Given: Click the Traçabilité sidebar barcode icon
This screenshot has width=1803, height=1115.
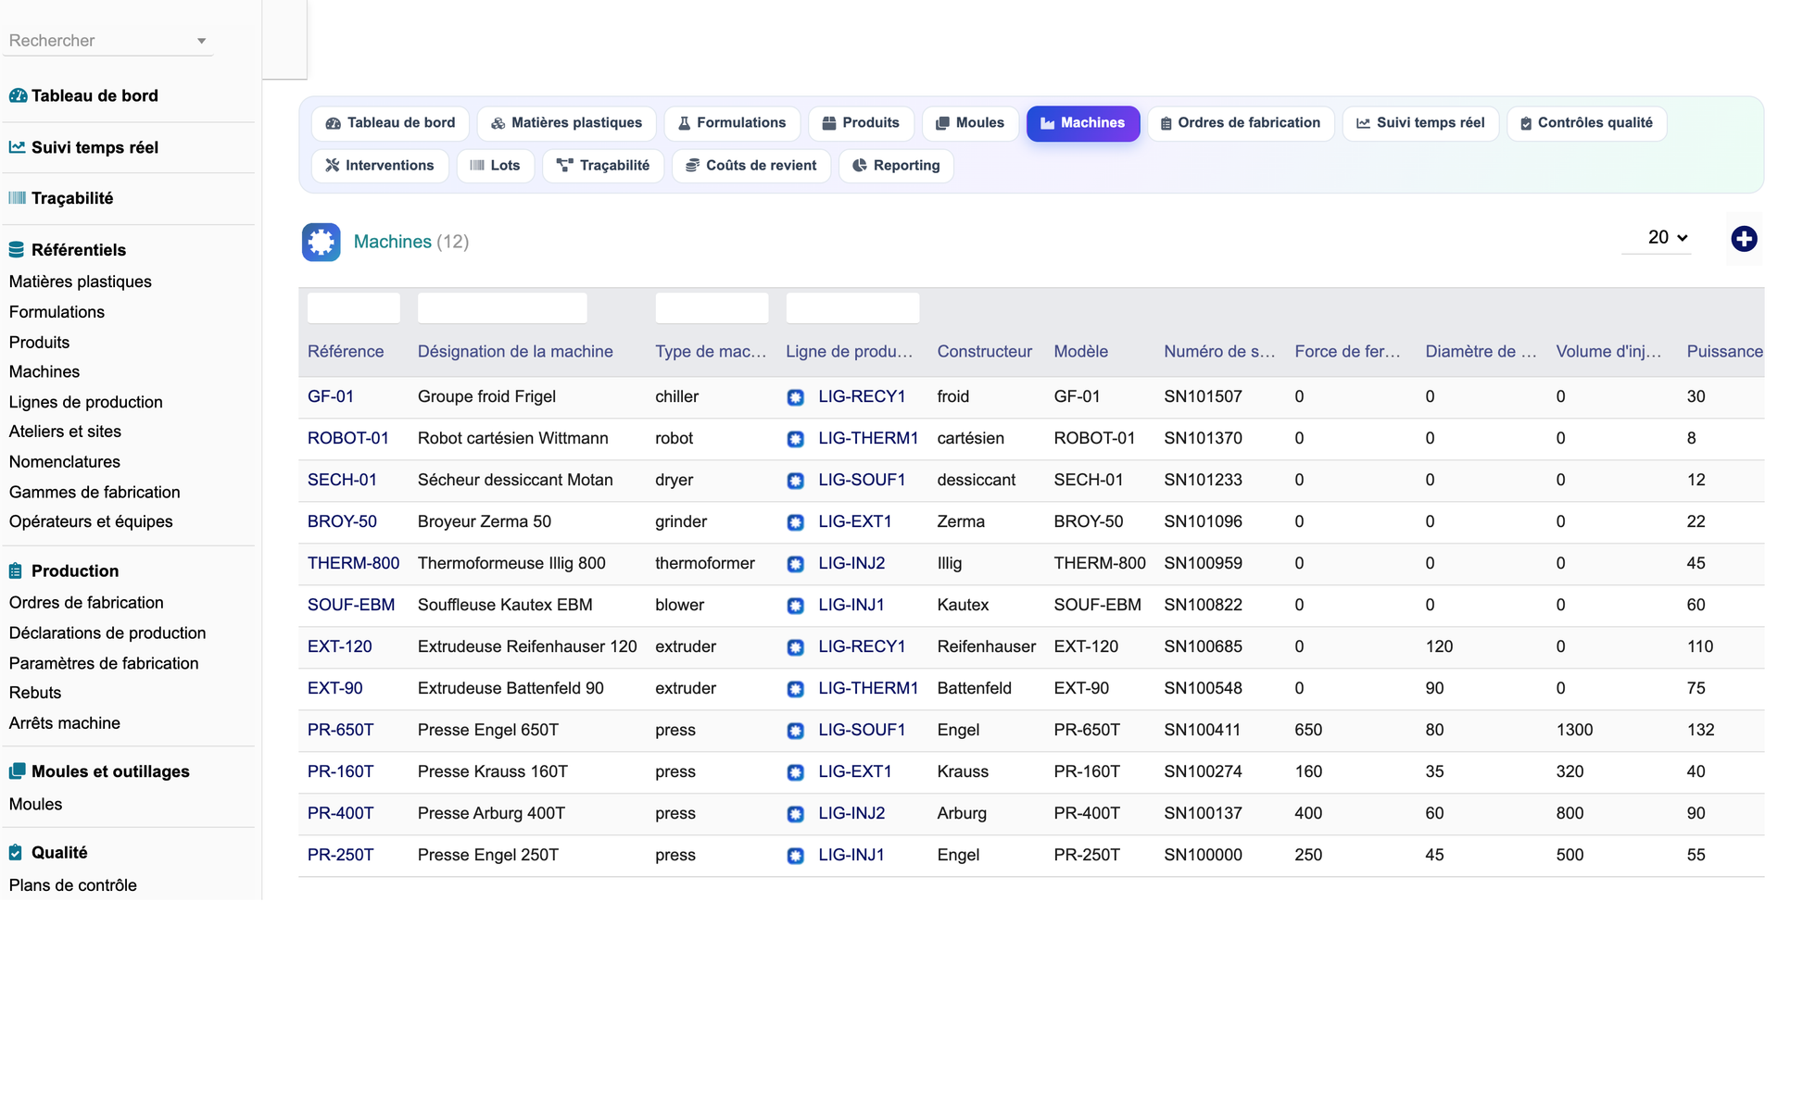Looking at the screenshot, I should click(17, 198).
